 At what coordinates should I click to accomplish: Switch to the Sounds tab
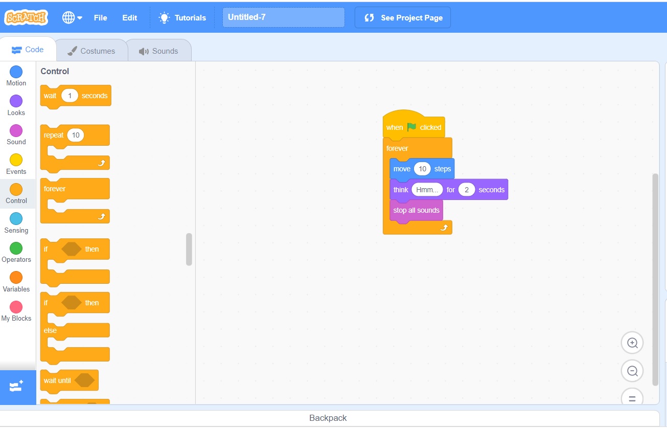click(158, 51)
